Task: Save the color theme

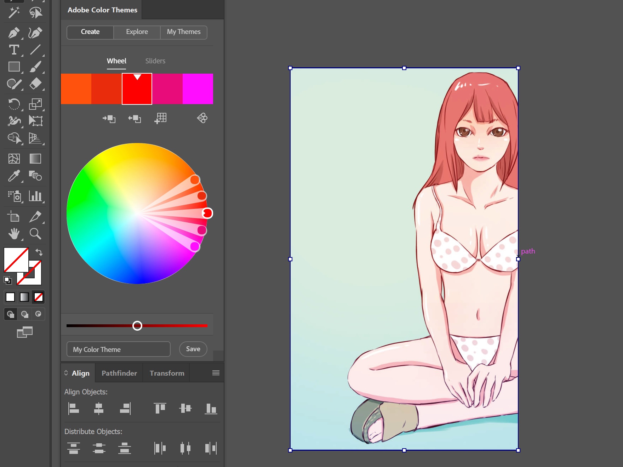Action: click(x=193, y=349)
